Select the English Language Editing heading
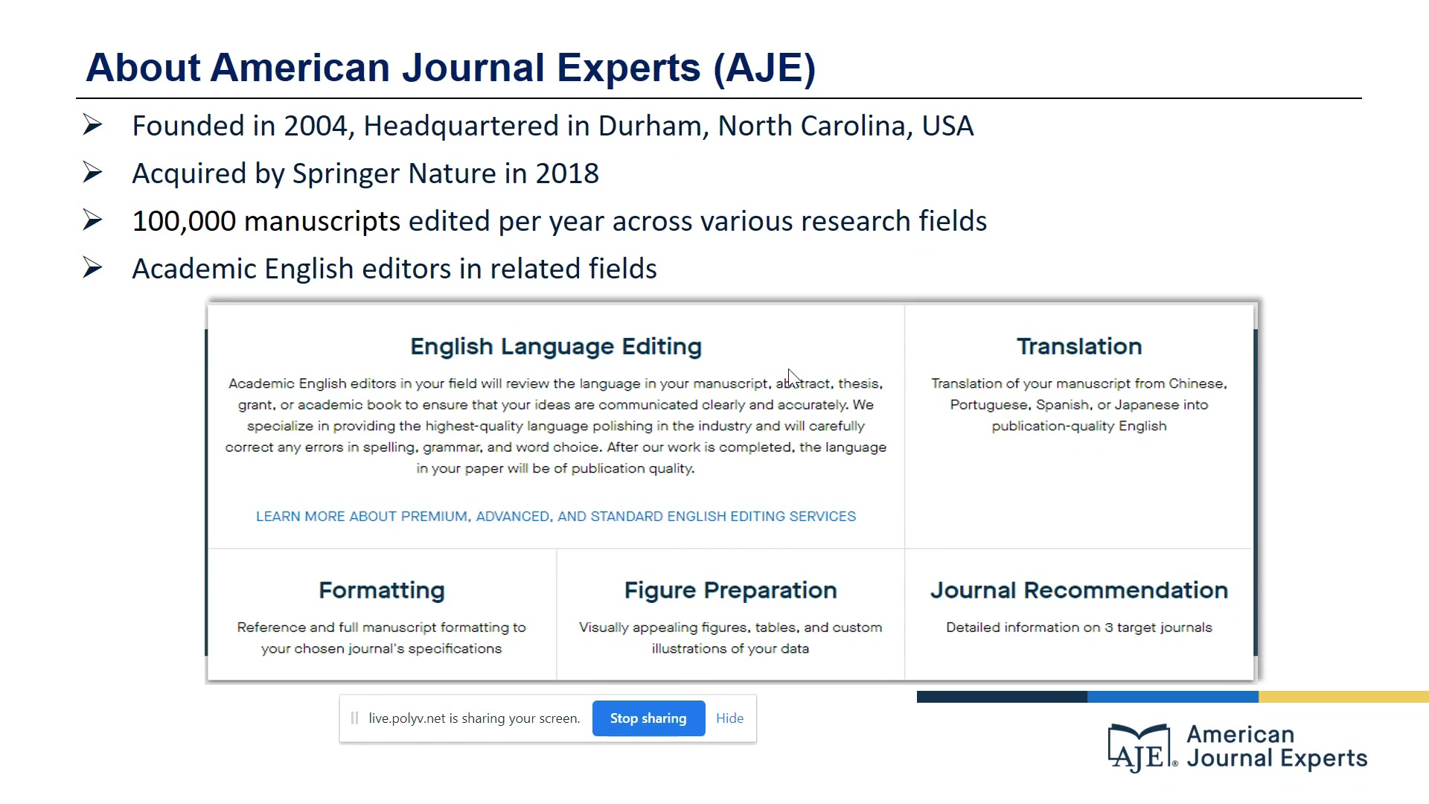 click(x=556, y=346)
